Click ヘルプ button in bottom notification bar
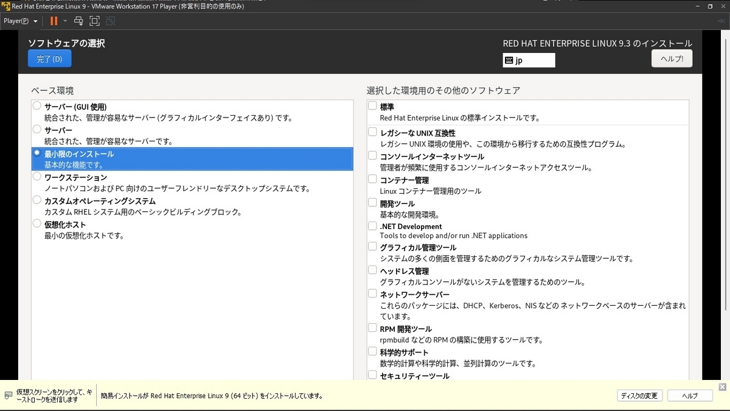The width and height of the screenshot is (730, 411). [x=690, y=396]
